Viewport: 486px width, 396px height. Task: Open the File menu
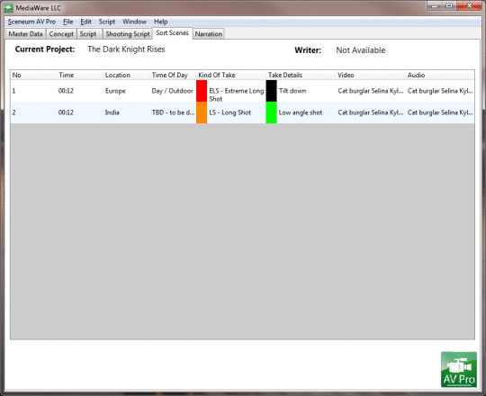(67, 22)
